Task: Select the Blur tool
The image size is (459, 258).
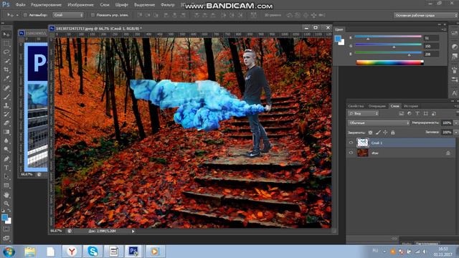Action: tap(6, 140)
